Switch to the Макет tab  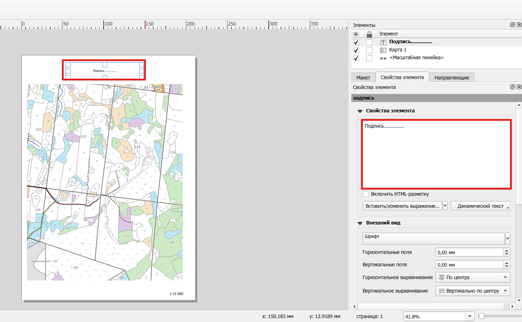(363, 77)
